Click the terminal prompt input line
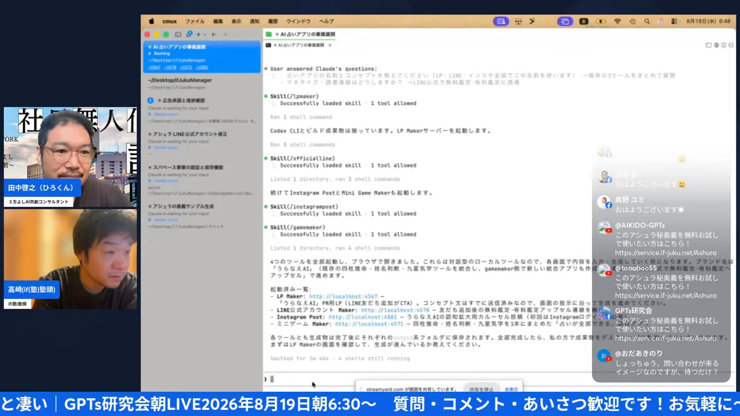740x416 pixels. 428,379
